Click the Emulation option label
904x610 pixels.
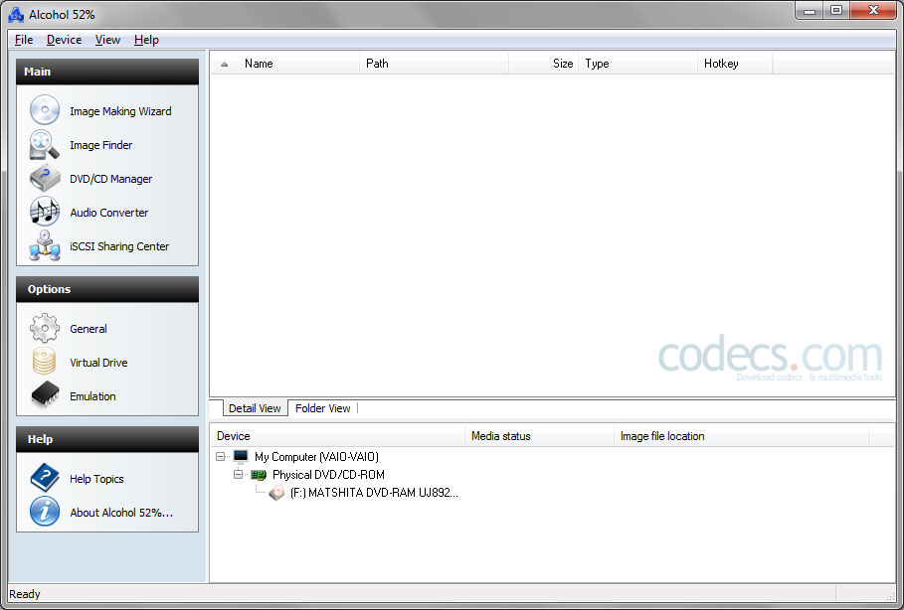pos(92,396)
